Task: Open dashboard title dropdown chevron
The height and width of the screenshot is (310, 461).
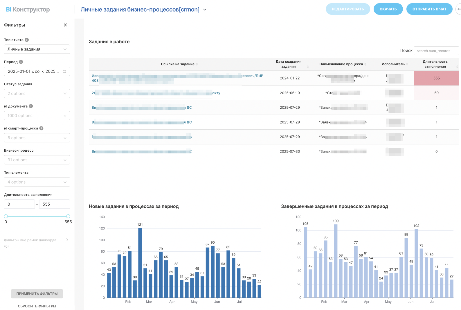Action: point(205,10)
